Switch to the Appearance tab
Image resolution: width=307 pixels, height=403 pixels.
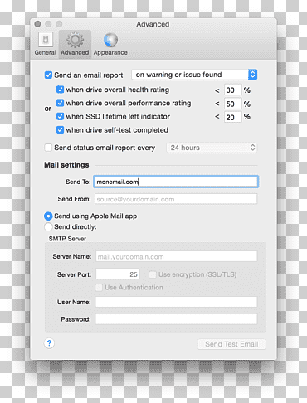coord(110,44)
